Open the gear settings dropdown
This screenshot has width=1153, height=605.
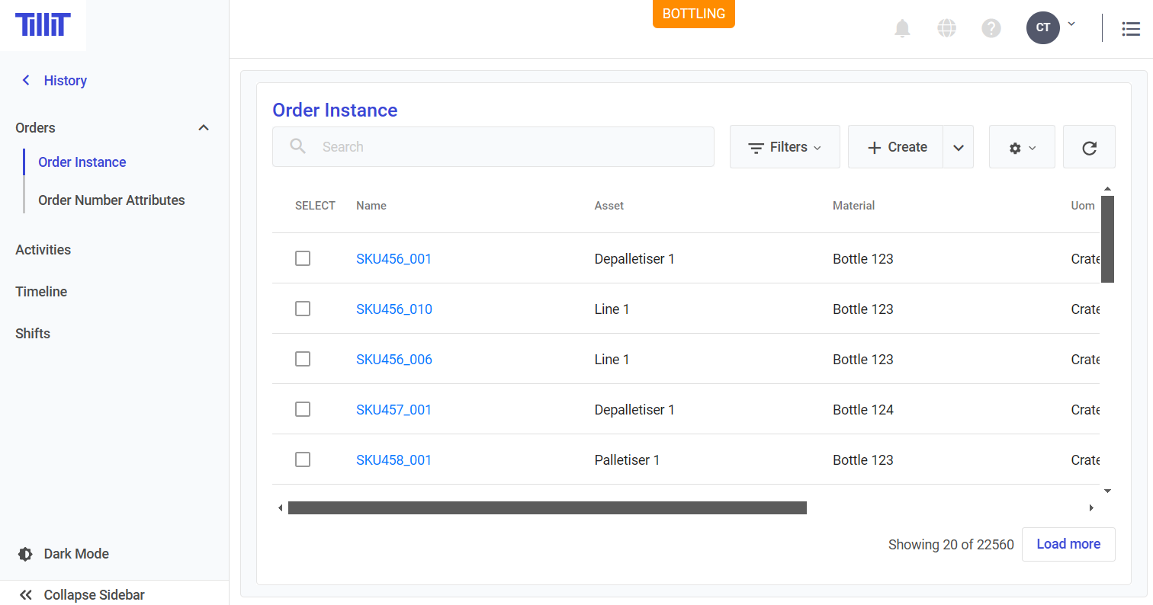pos(1022,148)
